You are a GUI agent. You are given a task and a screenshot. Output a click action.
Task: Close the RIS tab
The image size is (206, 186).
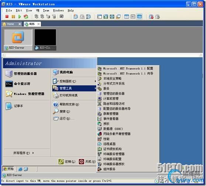pyautogui.click(x=38, y=24)
